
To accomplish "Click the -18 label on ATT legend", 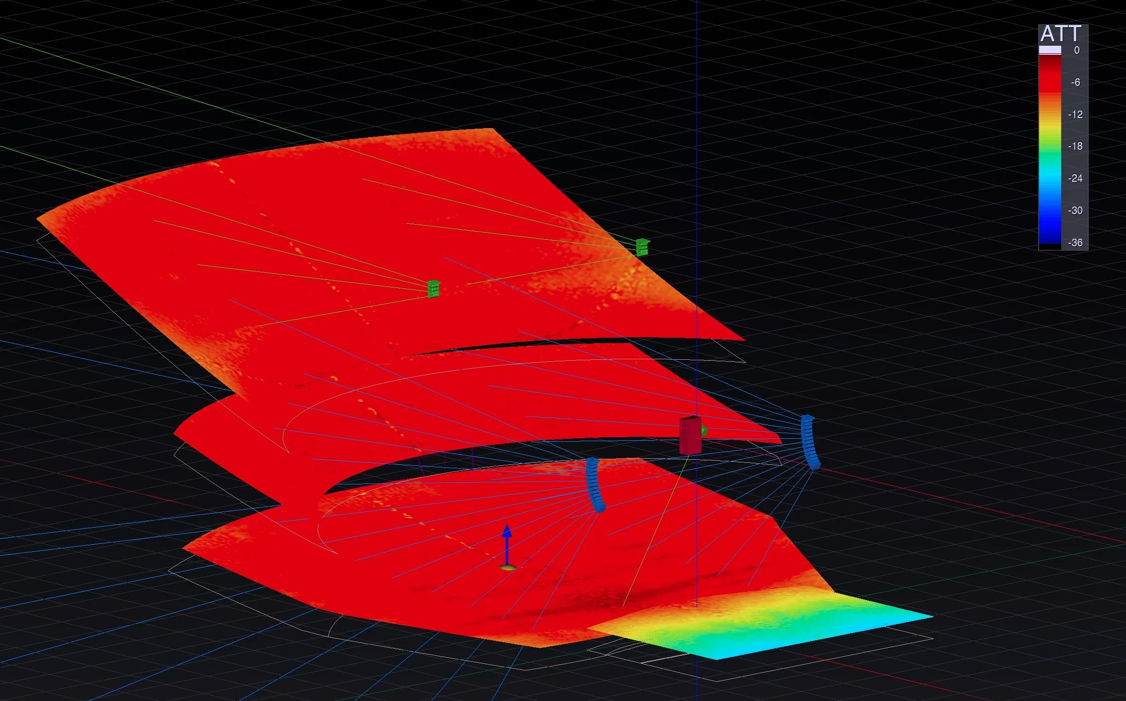I will (x=1075, y=146).
